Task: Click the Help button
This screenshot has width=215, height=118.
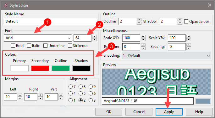Action: coord(199,112)
